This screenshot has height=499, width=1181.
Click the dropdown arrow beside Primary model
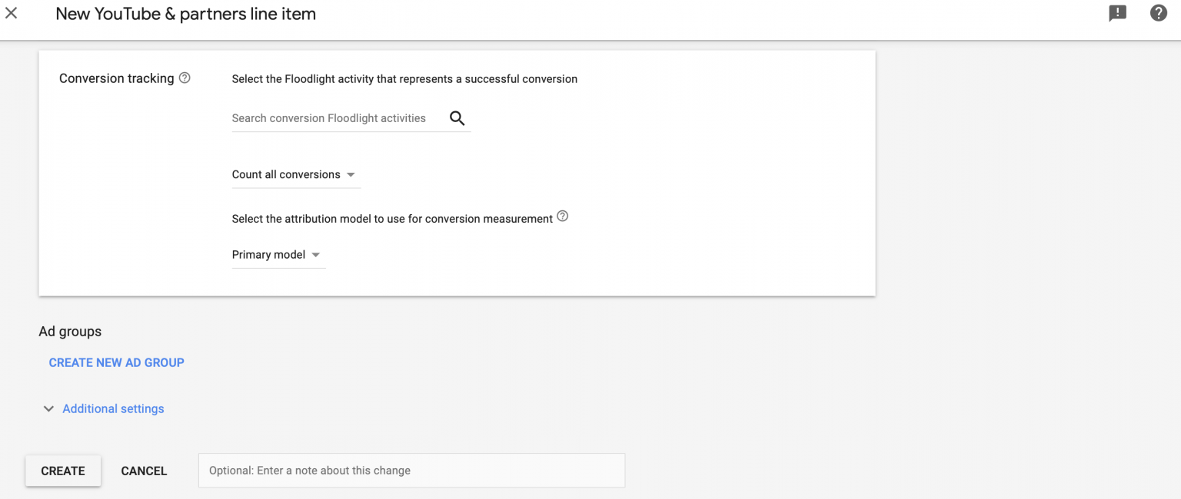[x=315, y=255]
